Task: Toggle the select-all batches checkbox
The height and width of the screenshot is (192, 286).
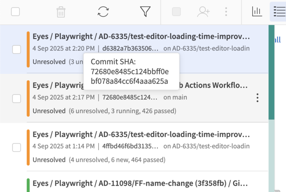Action: click(15, 12)
